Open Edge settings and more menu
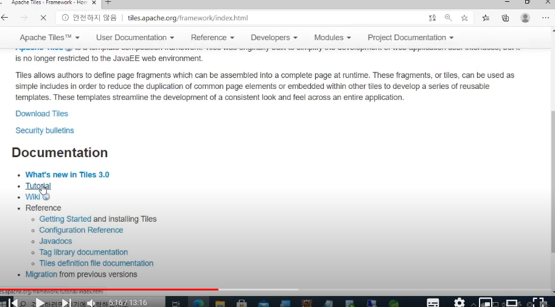 pyautogui.click(x=545, y=18)
